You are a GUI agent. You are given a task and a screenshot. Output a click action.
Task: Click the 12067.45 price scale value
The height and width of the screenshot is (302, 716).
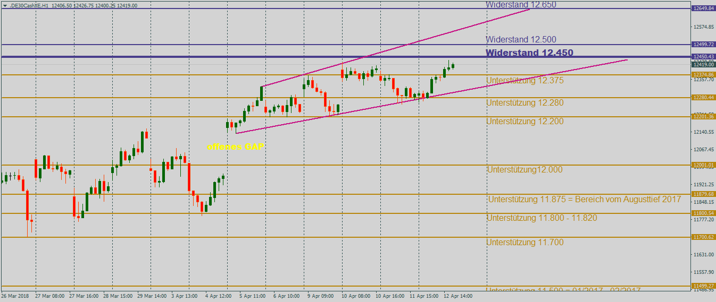point(703,149)
